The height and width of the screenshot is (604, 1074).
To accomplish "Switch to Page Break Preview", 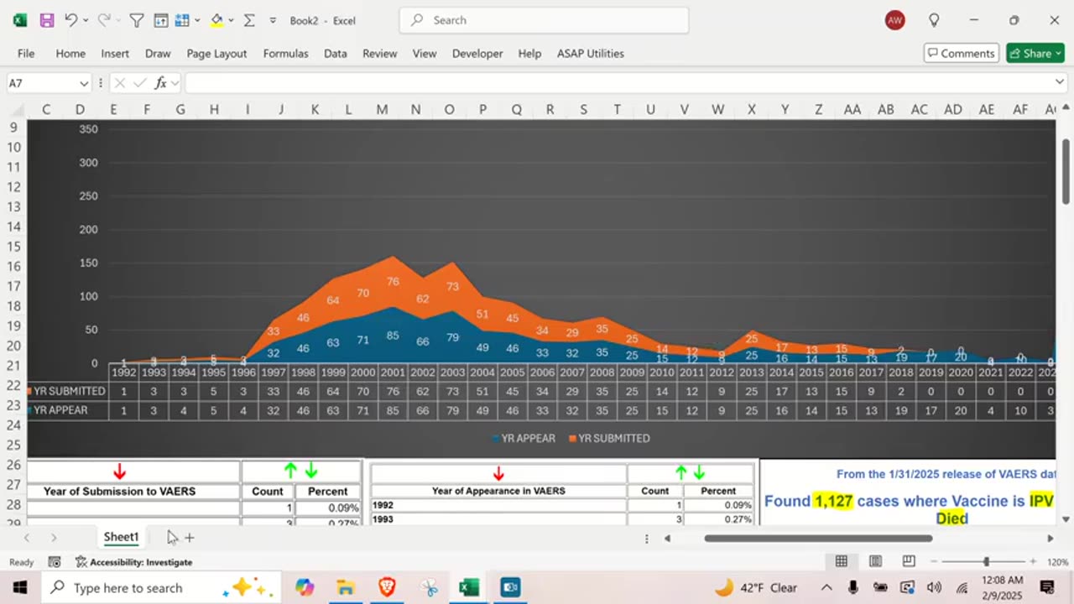I will coord(909,561).
